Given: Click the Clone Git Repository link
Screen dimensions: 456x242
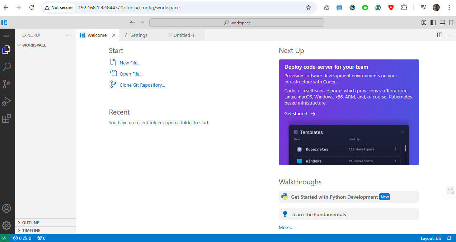Looking at the screenshot, I should point(142,85).
